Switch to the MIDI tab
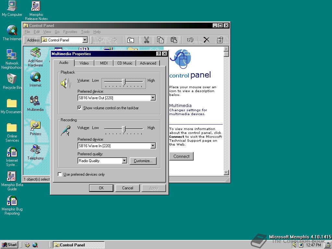This screenshot has width=332, height=249. coord(104,63)
